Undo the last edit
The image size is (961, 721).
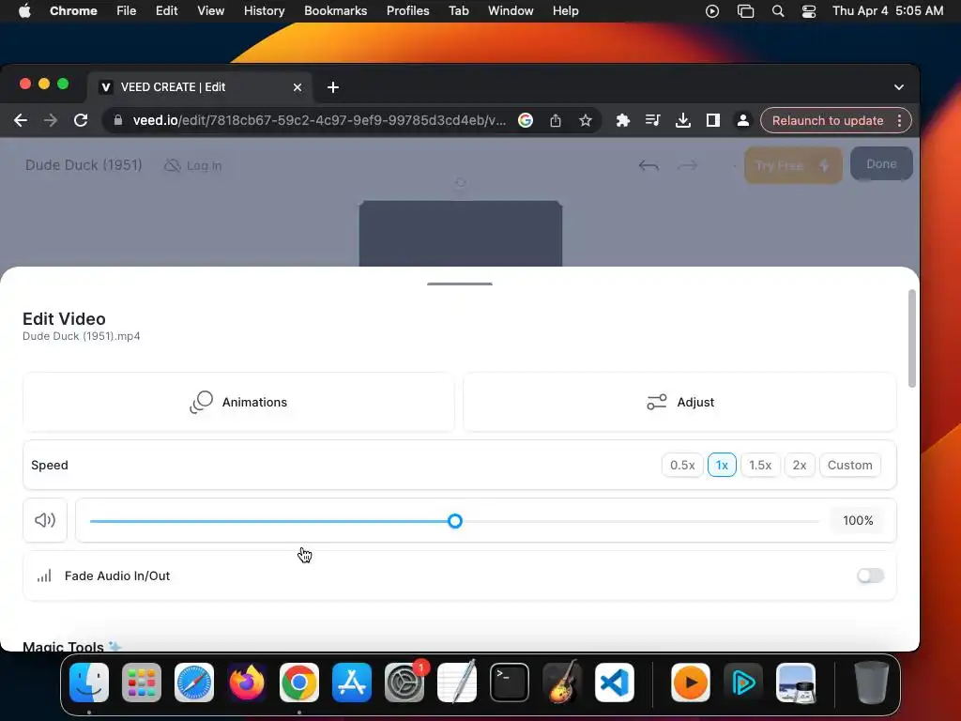click(x=648, y=165)
